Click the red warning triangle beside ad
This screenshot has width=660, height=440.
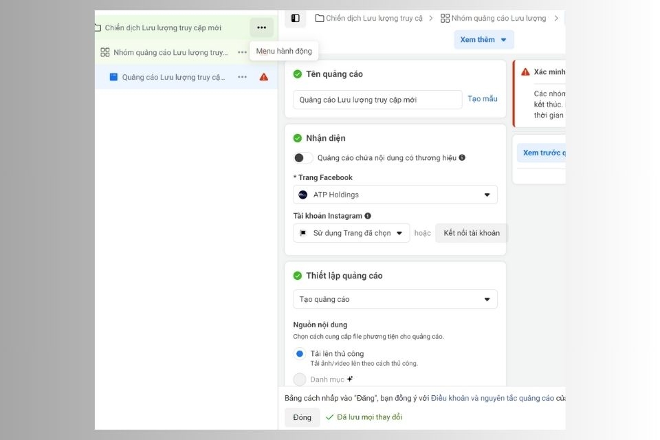(x=264, y=77)
